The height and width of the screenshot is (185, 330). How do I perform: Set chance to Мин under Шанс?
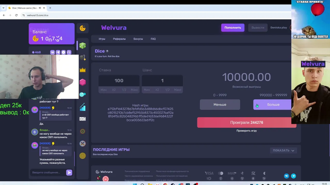click(x=147, y=90)
